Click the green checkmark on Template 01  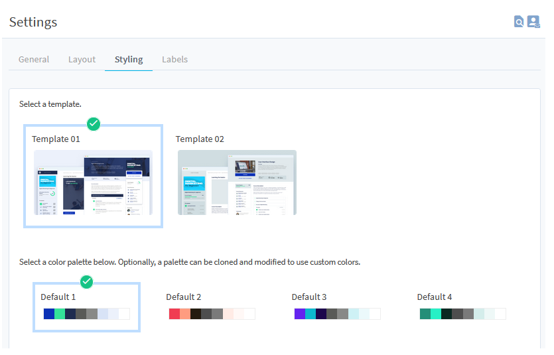[94, 124]
